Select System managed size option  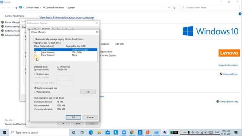pyautogui.click(x=35, y=88)
